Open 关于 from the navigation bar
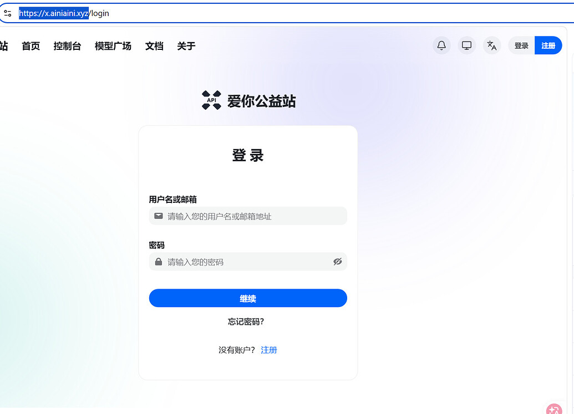 [186, 46]
